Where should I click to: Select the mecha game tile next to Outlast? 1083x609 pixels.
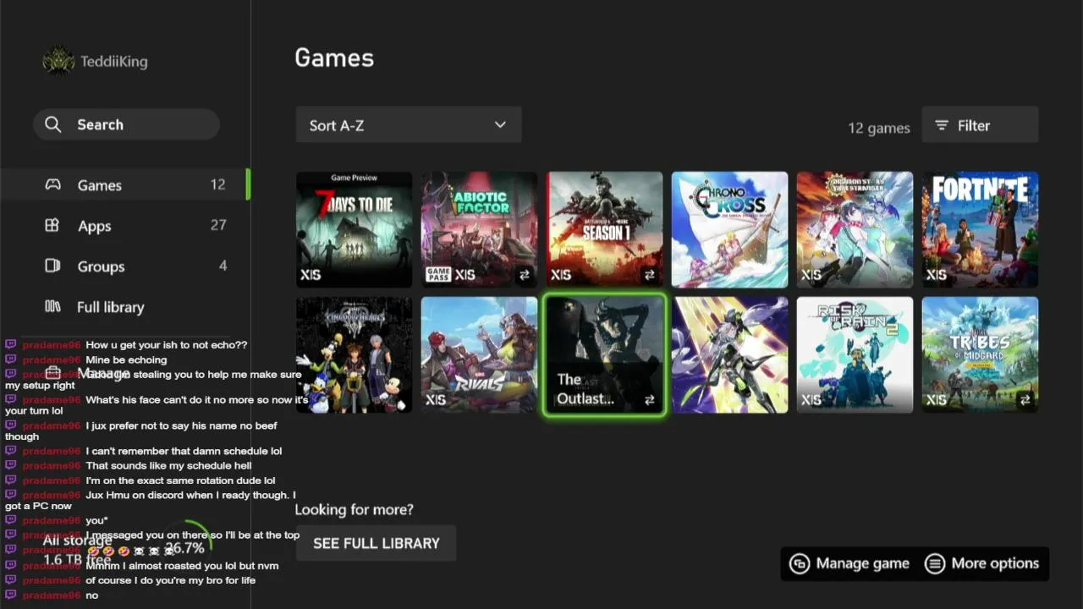[729, 354]
